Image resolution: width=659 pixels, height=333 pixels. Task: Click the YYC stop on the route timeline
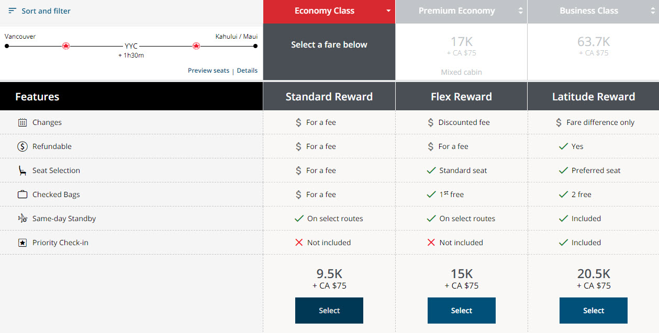pos(130,45)
